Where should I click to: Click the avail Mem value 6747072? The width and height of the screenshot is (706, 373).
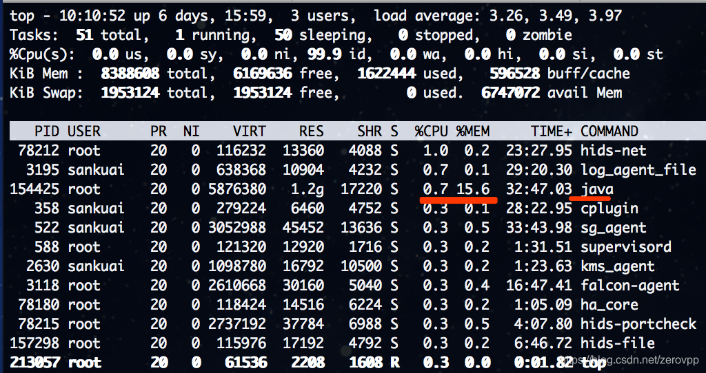[x=510, y=93]
